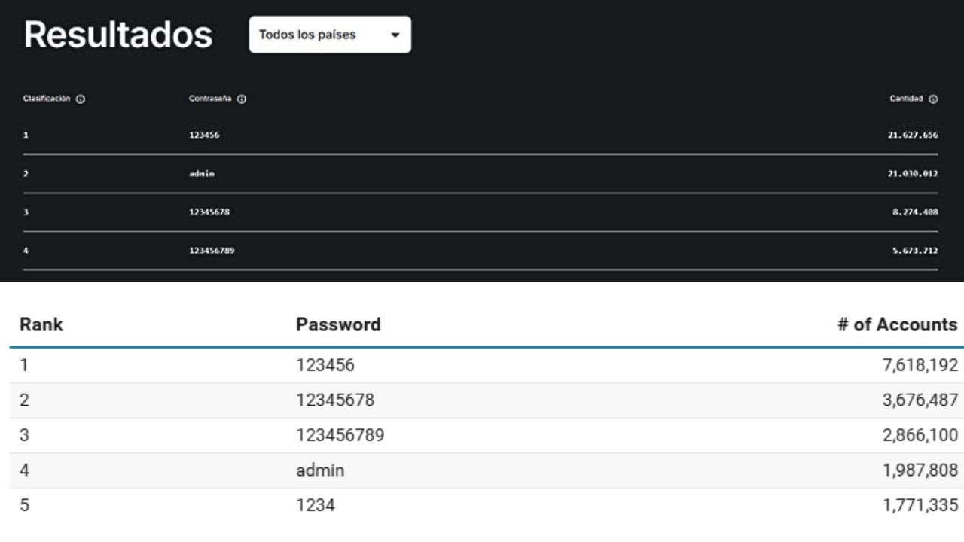Click the 2,866,100 accounts value

point(920,435)
